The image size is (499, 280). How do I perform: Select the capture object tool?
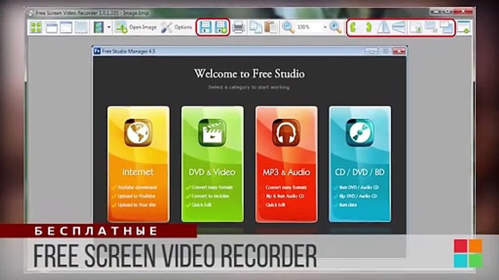66,27
